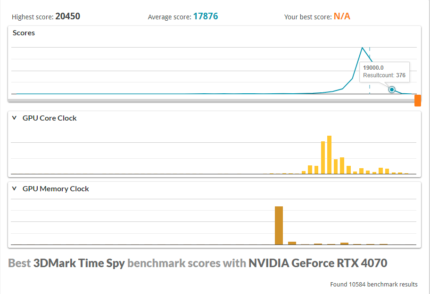Viewport: 430px width, 294px height.
Task: Collapse the GPU Core Clock section chevron
Action: pyautogui.click(x=15, y=118)
